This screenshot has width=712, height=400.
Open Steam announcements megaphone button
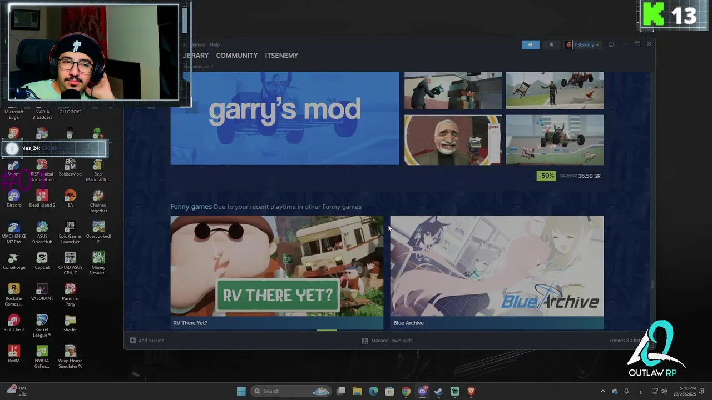530,45
